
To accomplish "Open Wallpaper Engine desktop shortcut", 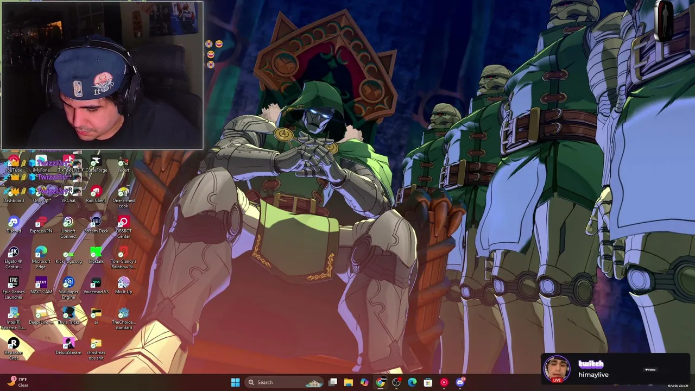I will click(x=68, y=288).
